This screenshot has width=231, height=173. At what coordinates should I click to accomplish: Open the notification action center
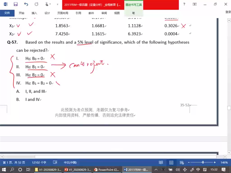pyautogui.click(x=223, y=170)
